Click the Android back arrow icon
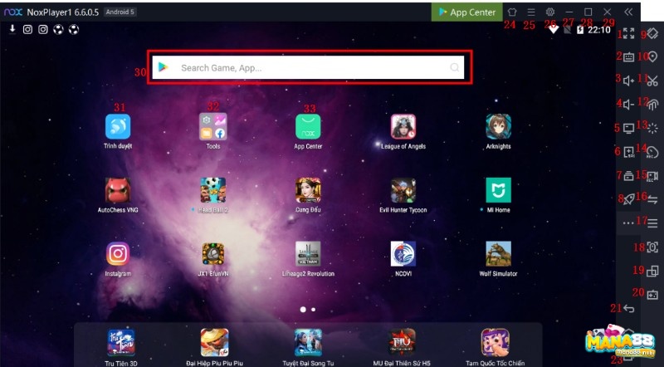Image resolution: width=664 pixels, height=367 pixels. pos(629,309)
